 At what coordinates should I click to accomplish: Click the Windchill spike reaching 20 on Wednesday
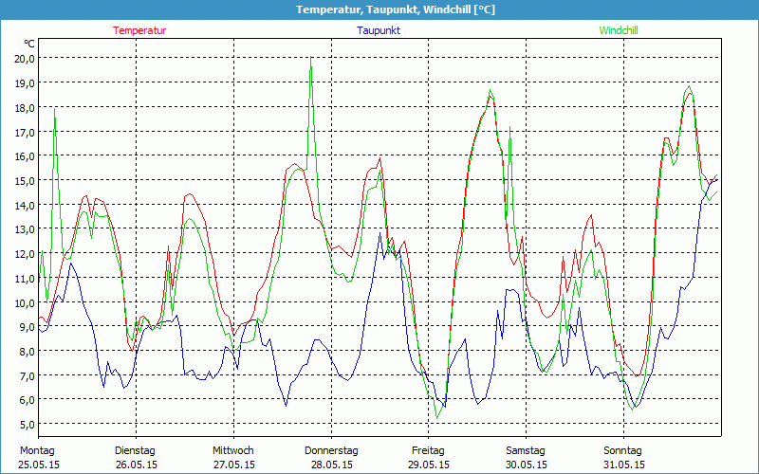tap(311, 58)
